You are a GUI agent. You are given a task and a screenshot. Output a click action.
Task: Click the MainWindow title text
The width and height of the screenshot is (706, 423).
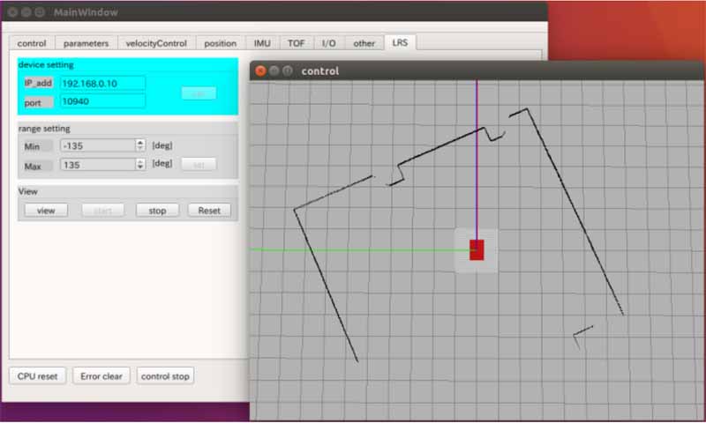[x=86, y=12]
